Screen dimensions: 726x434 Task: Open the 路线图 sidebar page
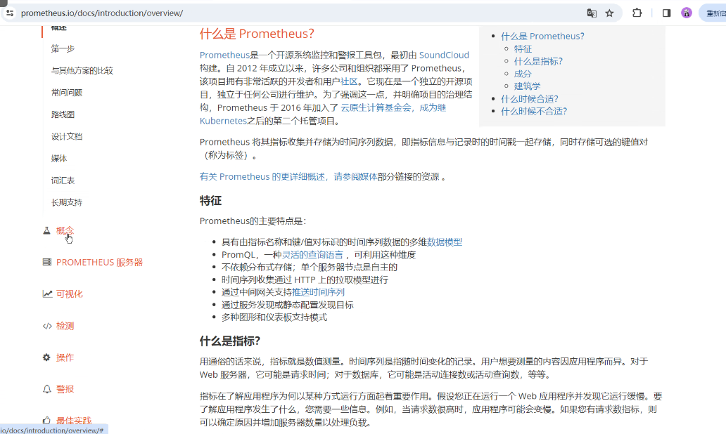63,114
